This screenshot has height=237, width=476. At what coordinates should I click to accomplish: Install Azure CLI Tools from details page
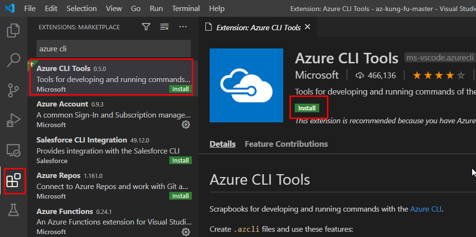click(x=307, y=108)
